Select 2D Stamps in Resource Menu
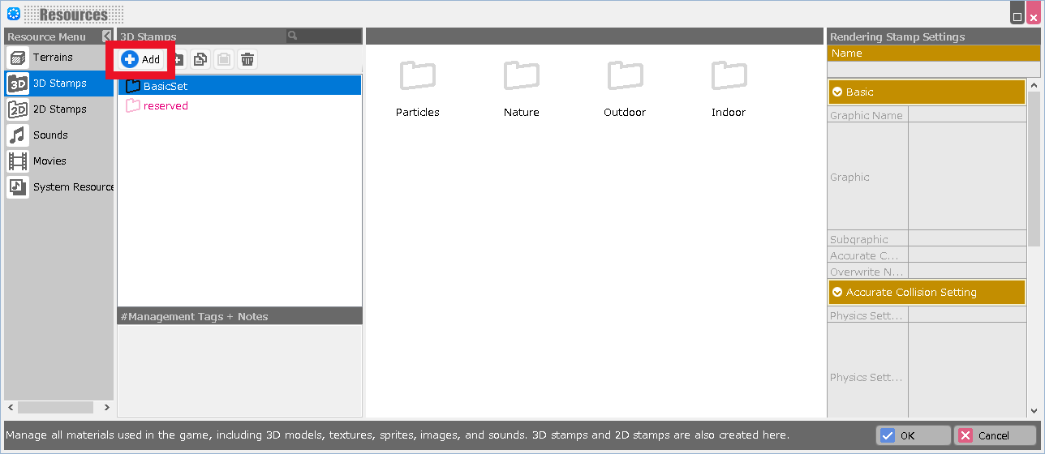1045x454 pixels. (58, 109)
